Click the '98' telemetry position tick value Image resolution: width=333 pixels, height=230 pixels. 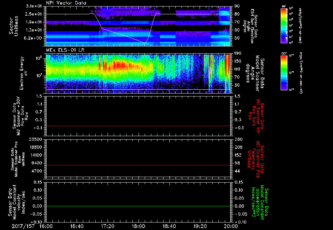(x=237, y=163)
